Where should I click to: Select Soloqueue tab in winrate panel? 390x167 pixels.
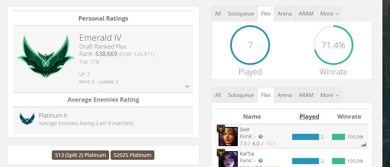point(241,14)
